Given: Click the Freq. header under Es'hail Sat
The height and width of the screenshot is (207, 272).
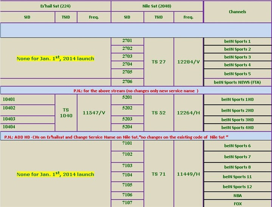Looking at the screenshot, I should 94,17.
